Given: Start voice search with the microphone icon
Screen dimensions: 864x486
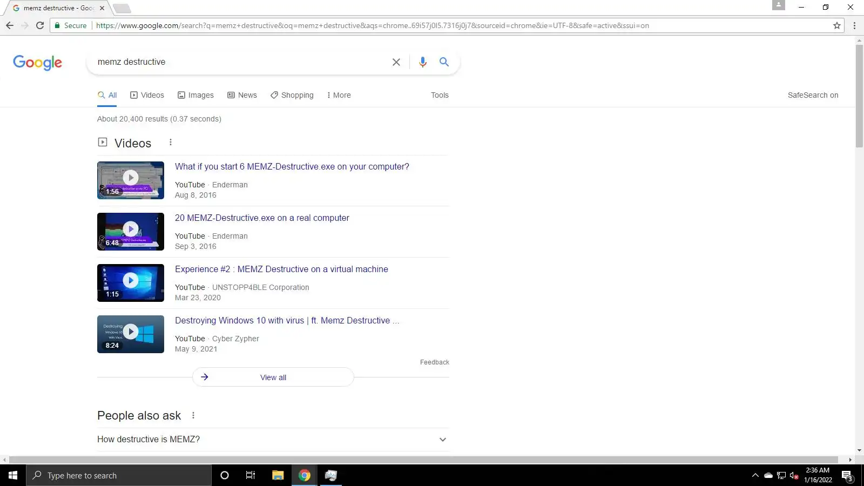Looking at the screenshot, I should coord(423,62).
